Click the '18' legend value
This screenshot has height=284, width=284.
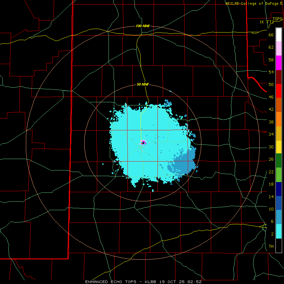coord(271,184)
